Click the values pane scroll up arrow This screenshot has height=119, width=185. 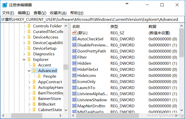181,26
